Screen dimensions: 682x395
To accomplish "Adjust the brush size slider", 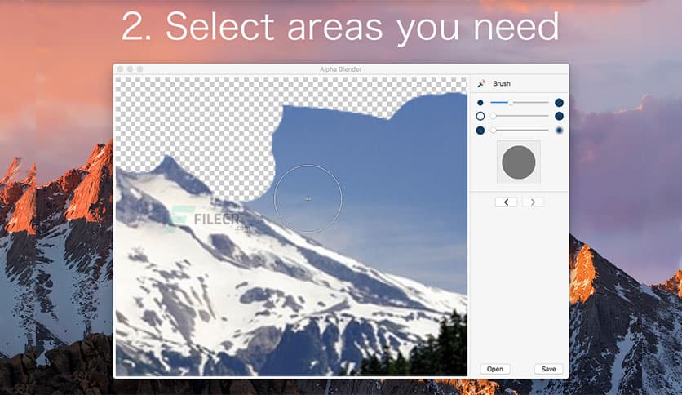I will [519, 103].
